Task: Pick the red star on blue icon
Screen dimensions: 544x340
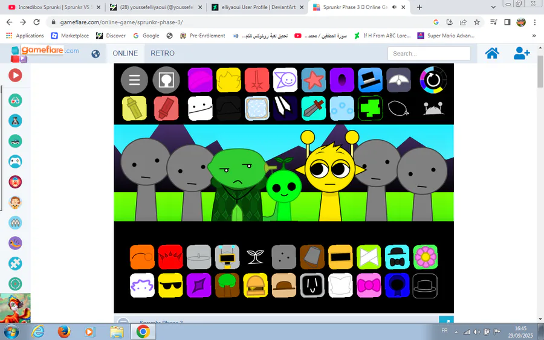Action: click(x=314, y=80)
